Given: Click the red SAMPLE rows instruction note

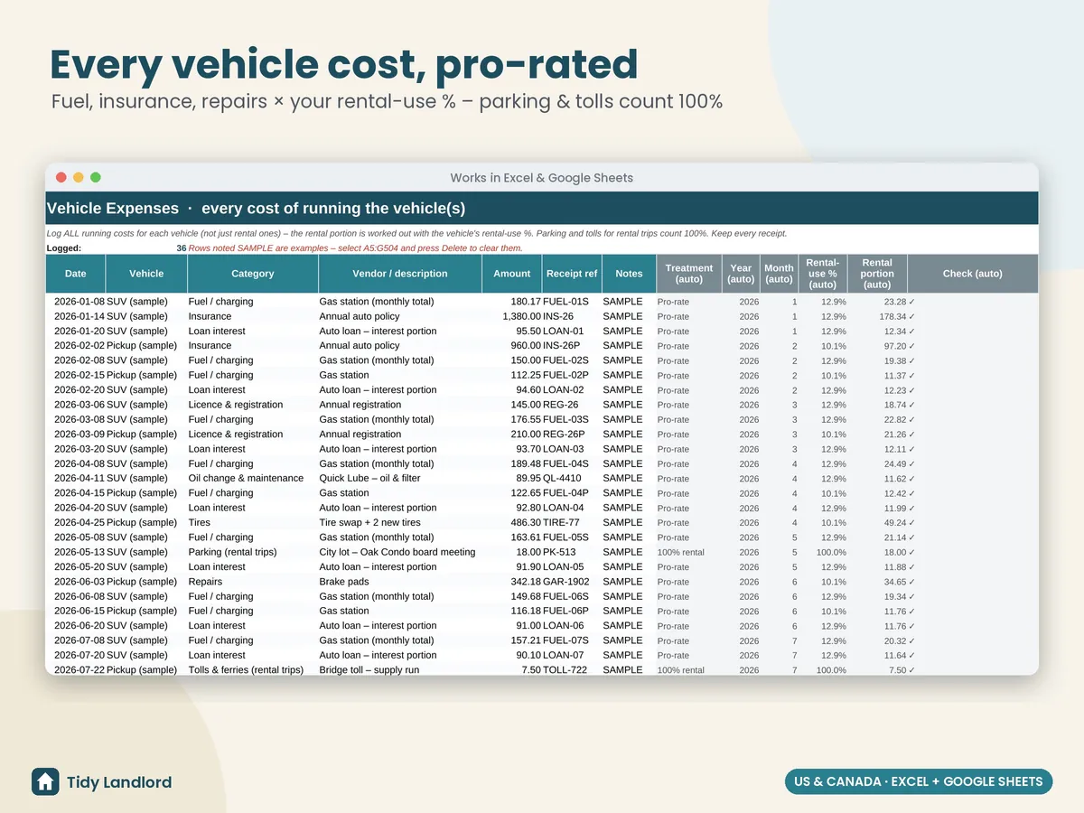Looking at the screenshot, I should 356,248.
